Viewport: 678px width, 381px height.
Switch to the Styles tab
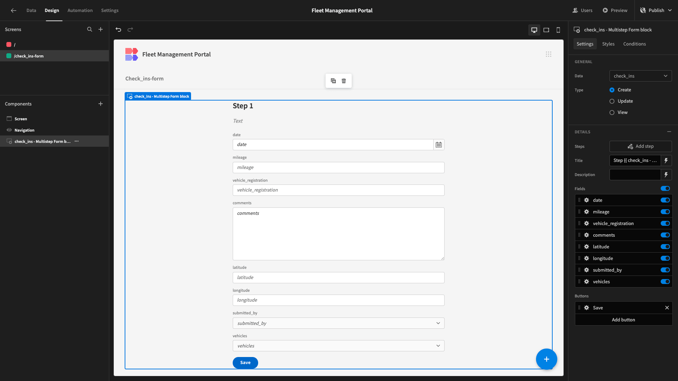point(608,44)
